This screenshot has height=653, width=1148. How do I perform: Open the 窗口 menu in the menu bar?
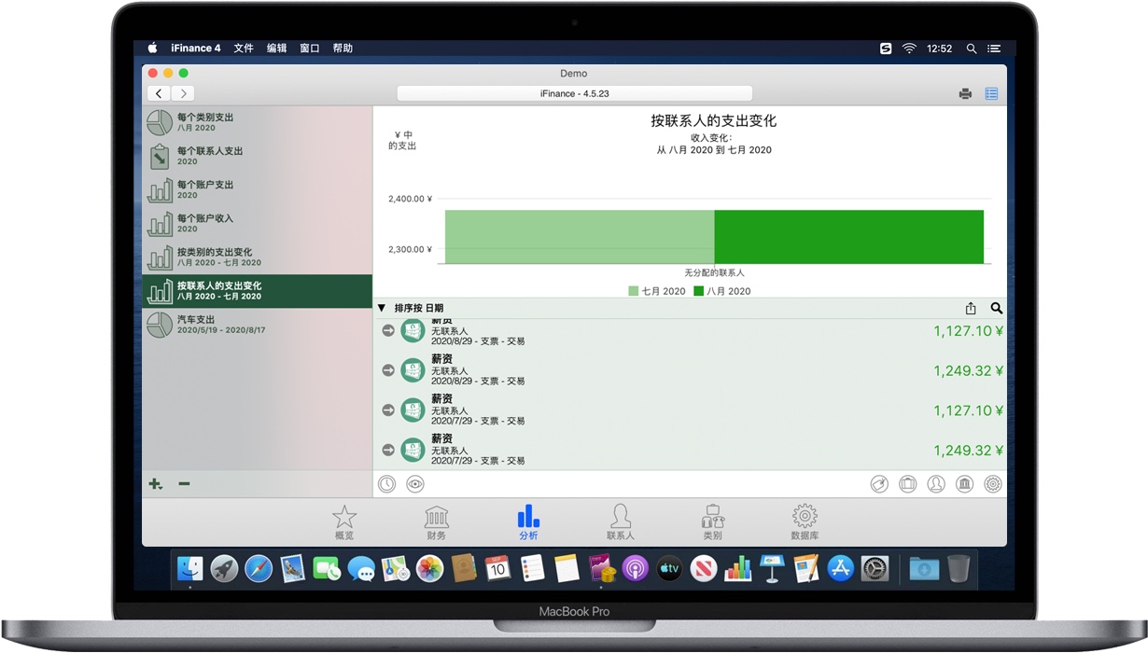pyautogui.click(x=309, y=48)
